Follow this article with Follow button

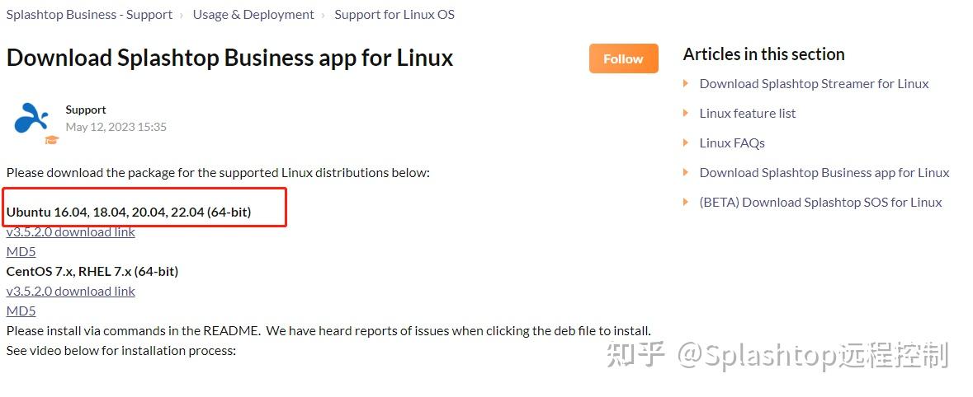click(624, 58)
